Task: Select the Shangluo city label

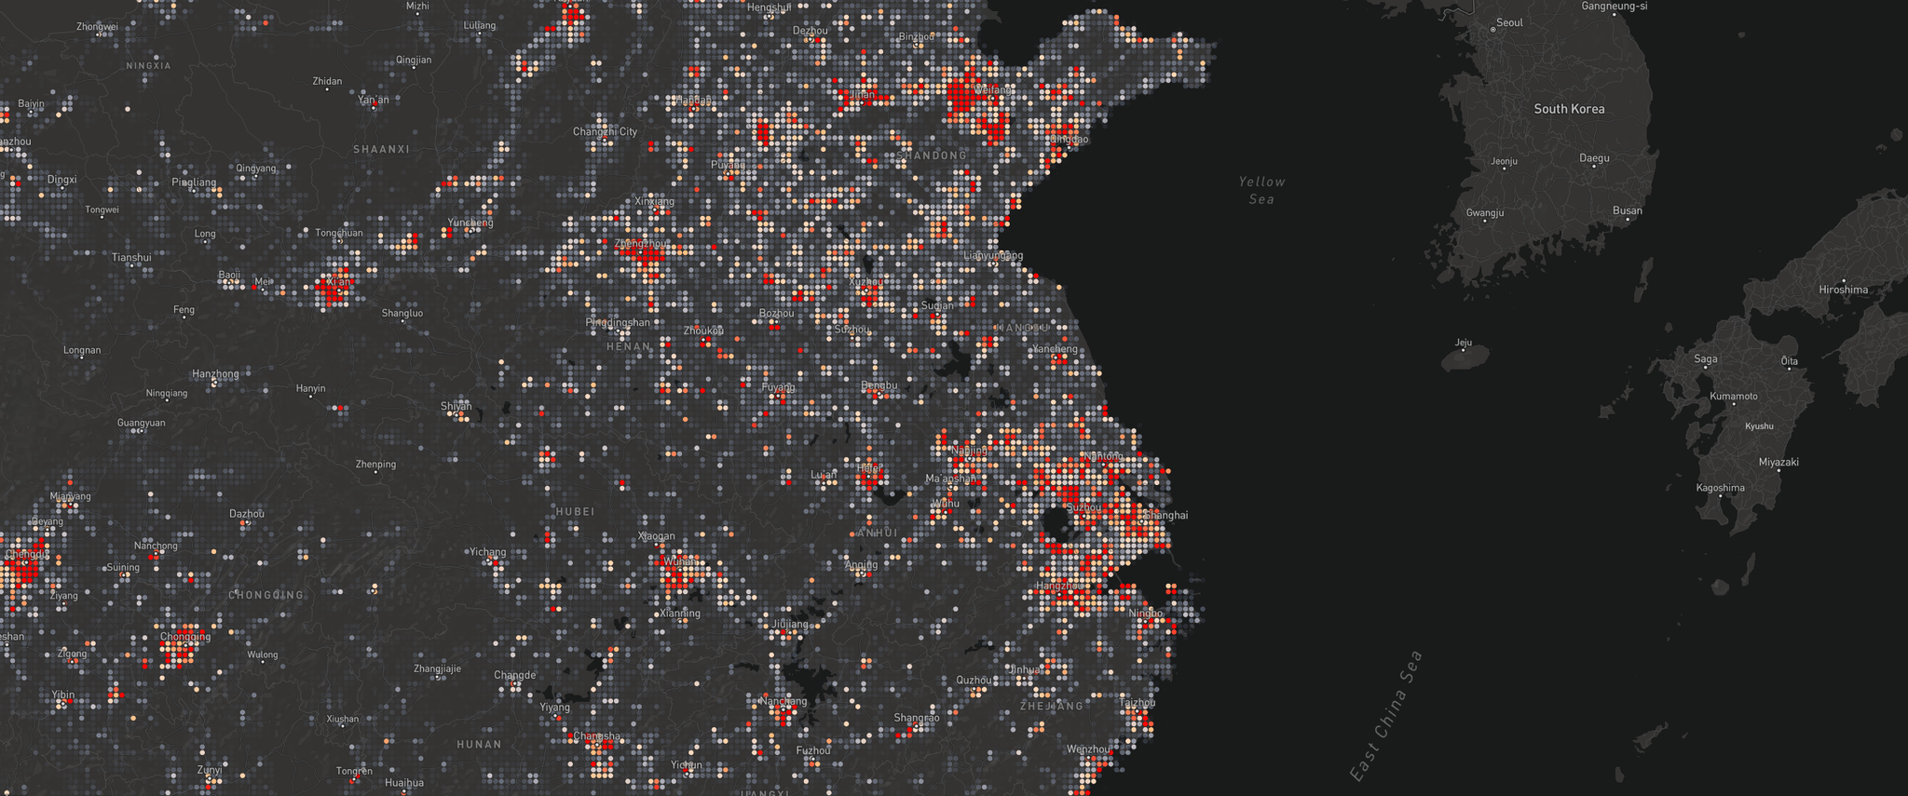Action: pyautogui.click(x=402, y=314)
